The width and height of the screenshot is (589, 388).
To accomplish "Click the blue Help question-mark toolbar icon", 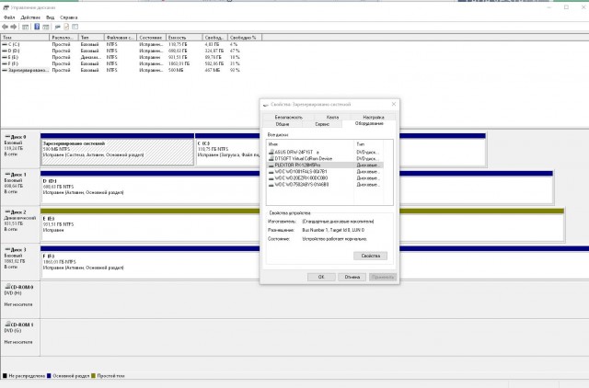I will pyautogui.click(x=37, y=27).
